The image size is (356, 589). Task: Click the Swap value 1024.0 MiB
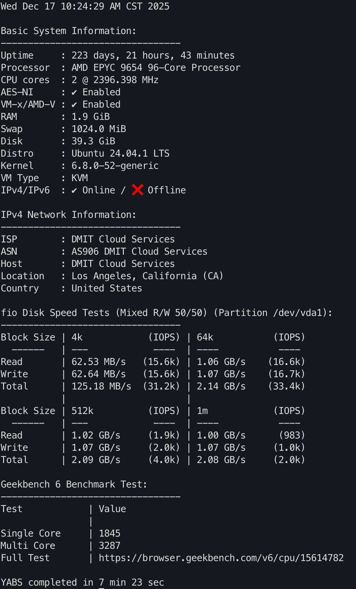click(x=98, y=129)
